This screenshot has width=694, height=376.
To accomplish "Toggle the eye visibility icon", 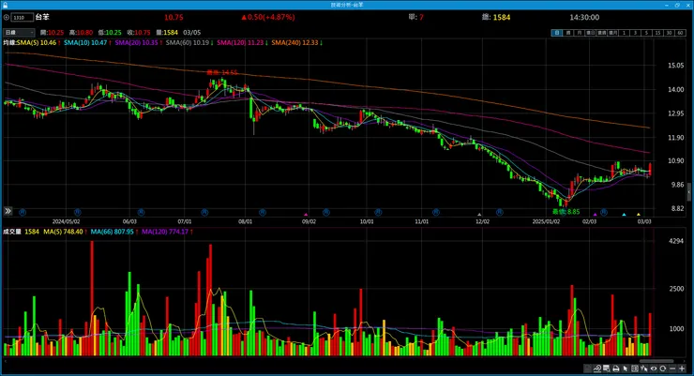I will tap(654, 368).
